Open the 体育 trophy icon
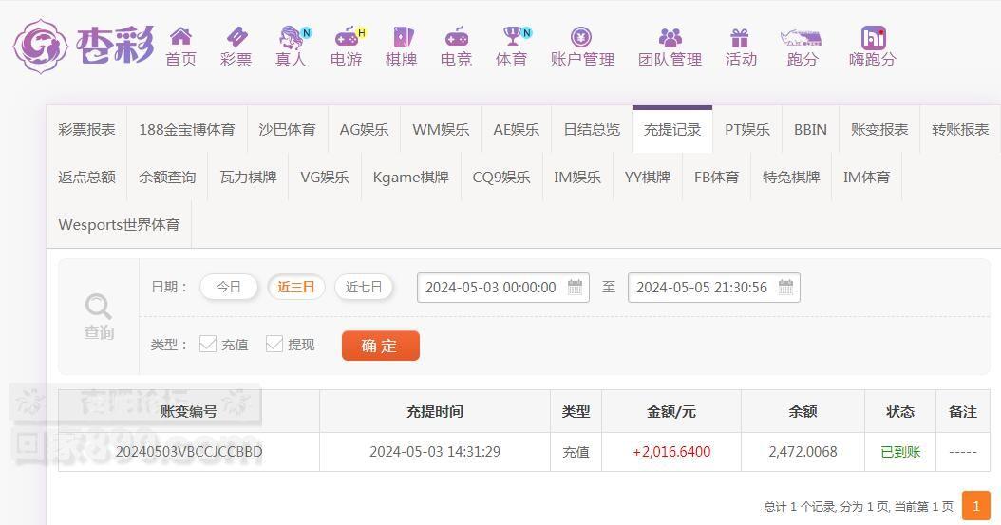The image size is (1001, 525). 512,36
